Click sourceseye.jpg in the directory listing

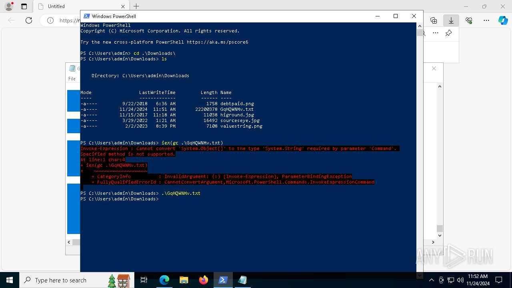[240, 120]
